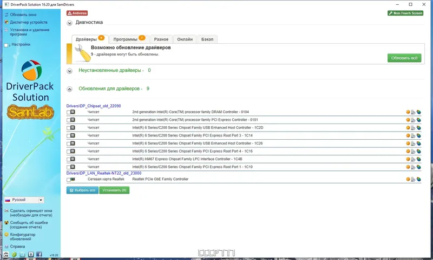Click the orange icon on Root Port 3 - 1C14 row
The height and width of the screenshot is (260, 433).
[x=408, y=135]
